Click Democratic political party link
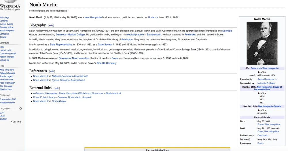The image size is (288, 151). [x=263, y=135]
